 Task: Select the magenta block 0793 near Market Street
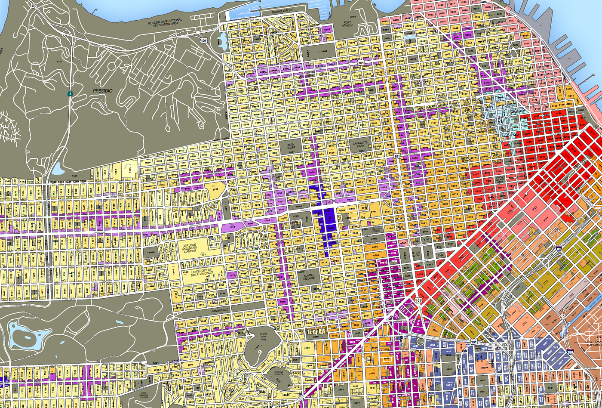point(382,263)
